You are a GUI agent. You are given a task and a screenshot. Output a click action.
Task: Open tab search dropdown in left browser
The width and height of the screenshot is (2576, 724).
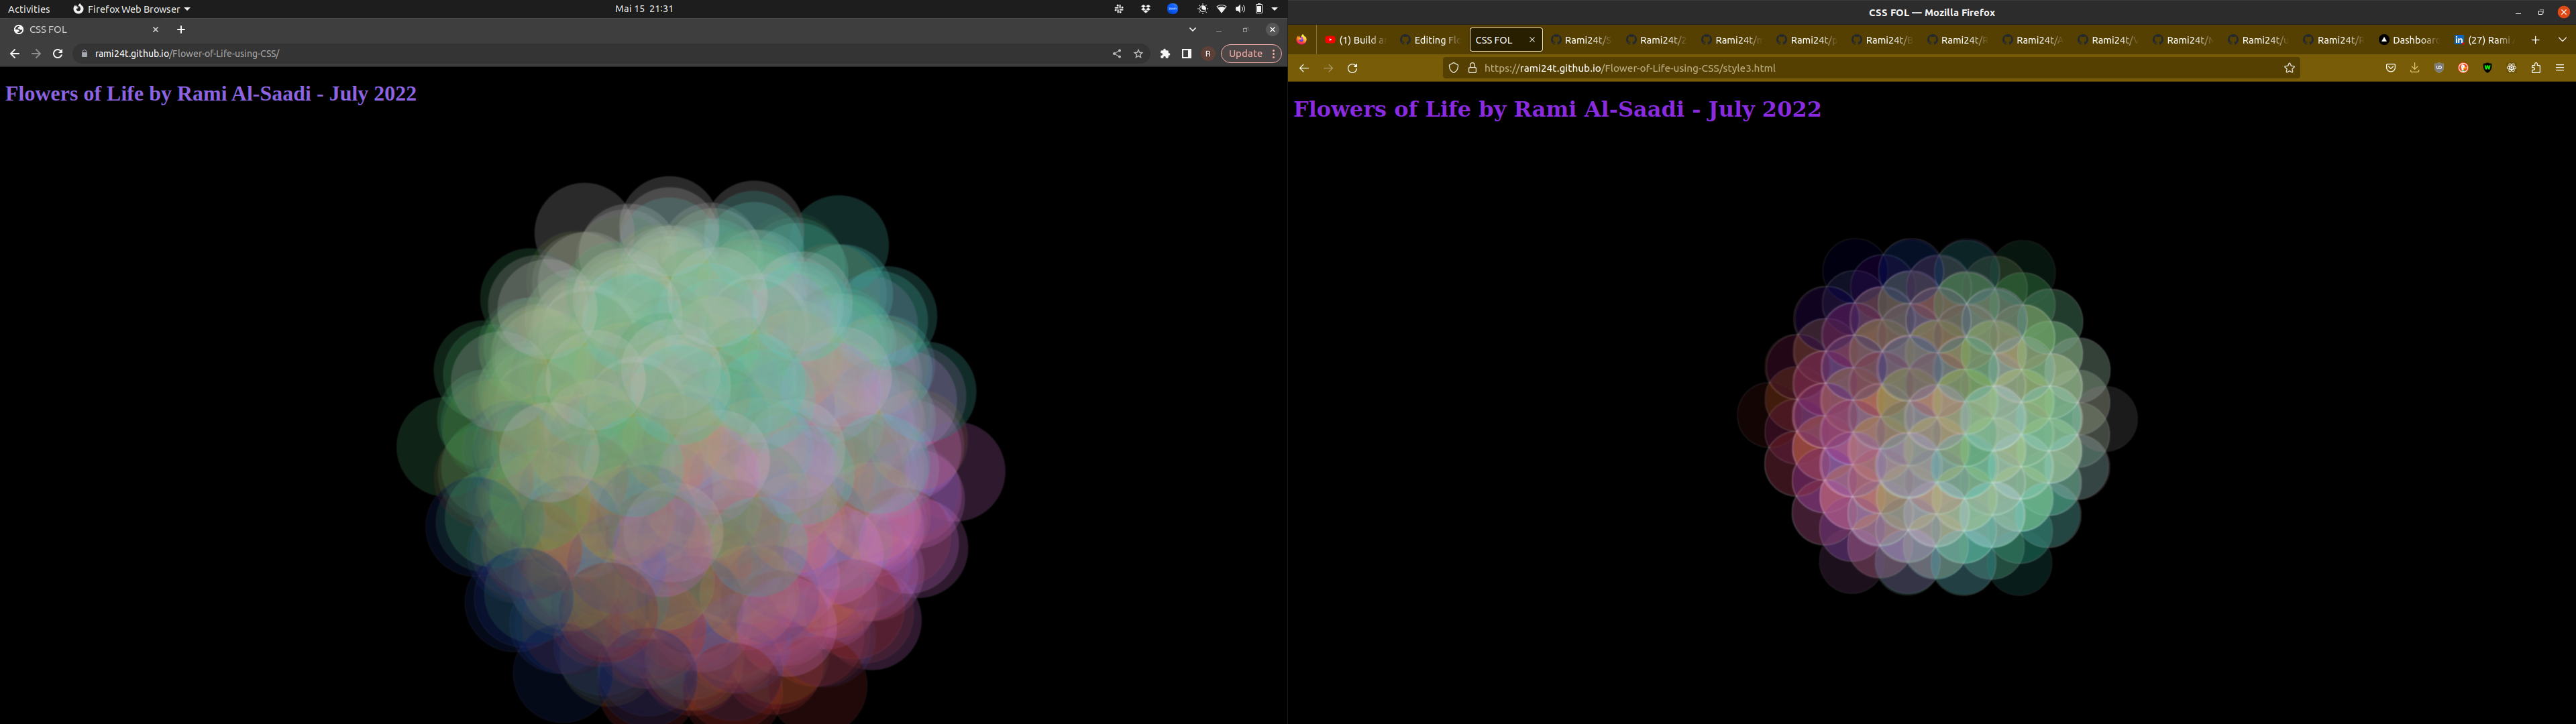[1192, 30]
